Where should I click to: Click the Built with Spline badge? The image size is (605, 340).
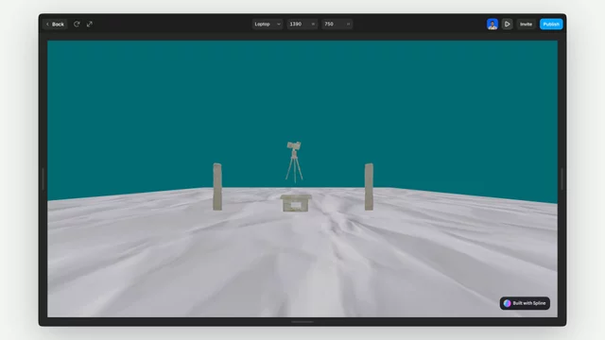525,303
